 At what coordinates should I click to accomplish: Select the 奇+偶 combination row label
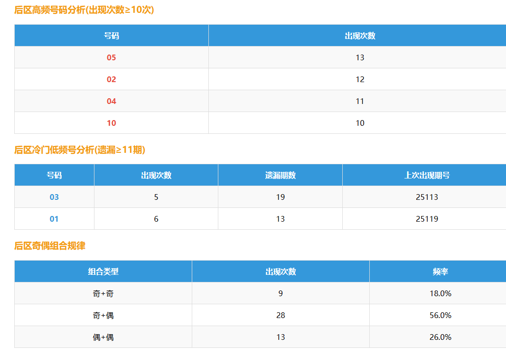click(x=103, y=315)
